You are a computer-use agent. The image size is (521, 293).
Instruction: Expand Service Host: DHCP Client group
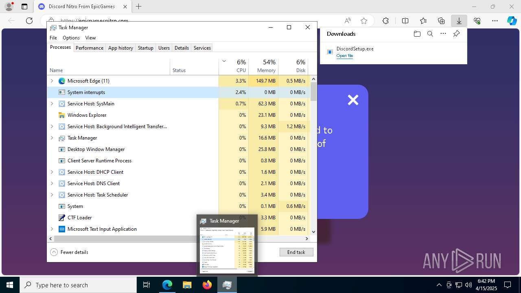coord(52,172)
